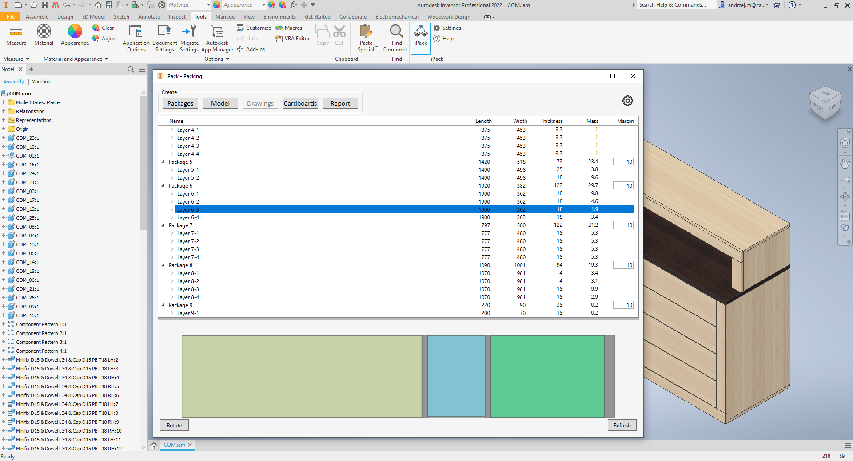Collapse the Package 6 row
The height and width of the screenshot is (461, 853).
[163, 186]
